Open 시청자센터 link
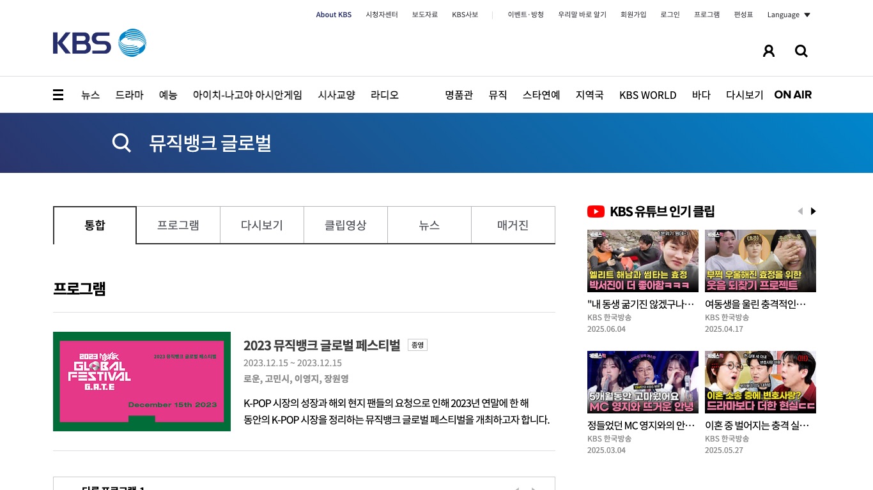The width and height of the screenshot is (873, 490). pos(382,15)
